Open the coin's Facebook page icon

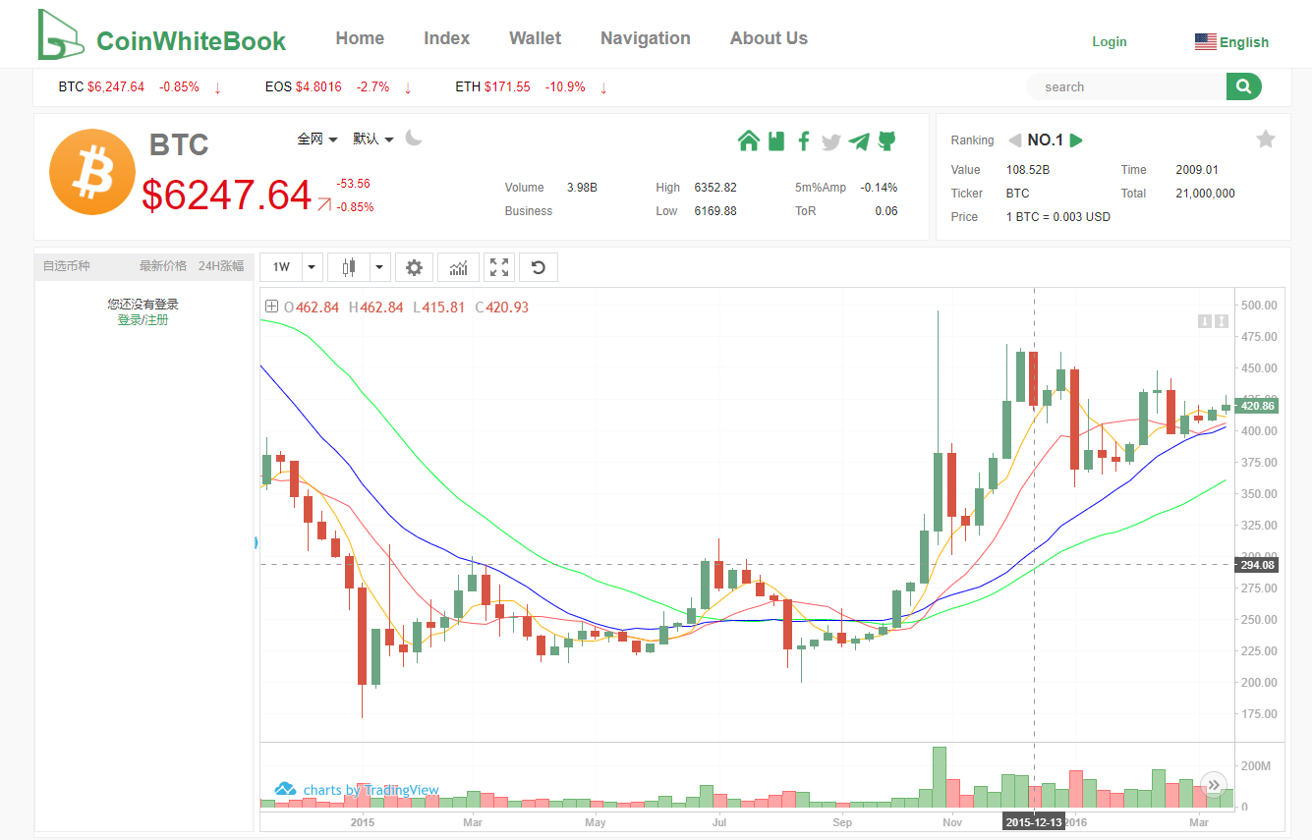pos(803,140)
